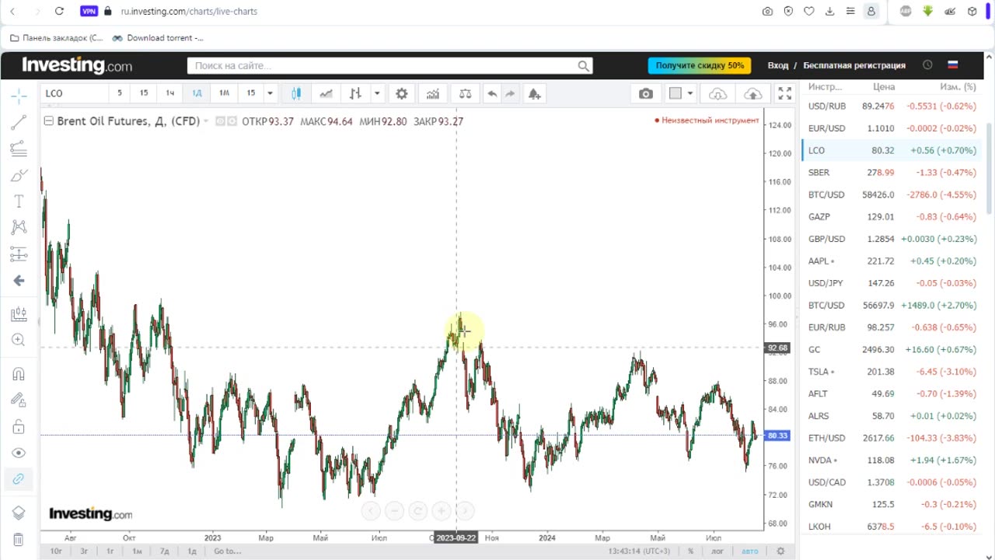Viewport: 995px width, 560px height.
Task: Save chart to cloud
Action: (752, 93)
